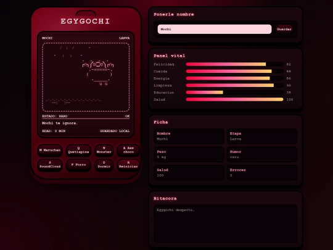The height and width of the screenshot is (250, 333).
Task: Select the A Ase choco button
Action: pos(128,150)
